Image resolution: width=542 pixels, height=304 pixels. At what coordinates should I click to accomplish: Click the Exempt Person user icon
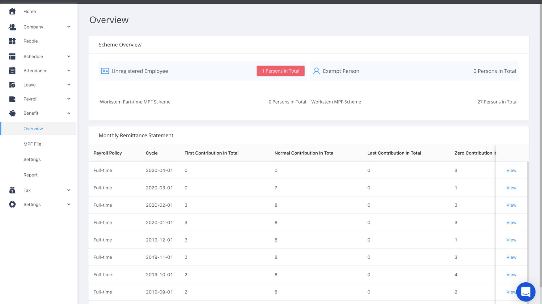(316, 71)
